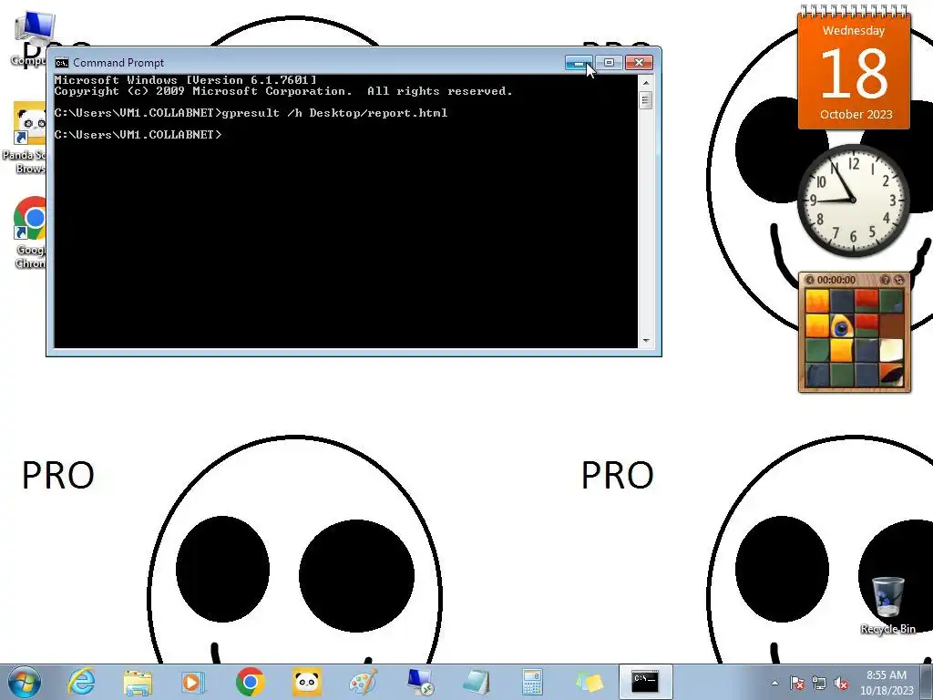Launch Internet Explorer from the taskbar
The height and width of the screenshot is (700, 933).
coord(81,682)
